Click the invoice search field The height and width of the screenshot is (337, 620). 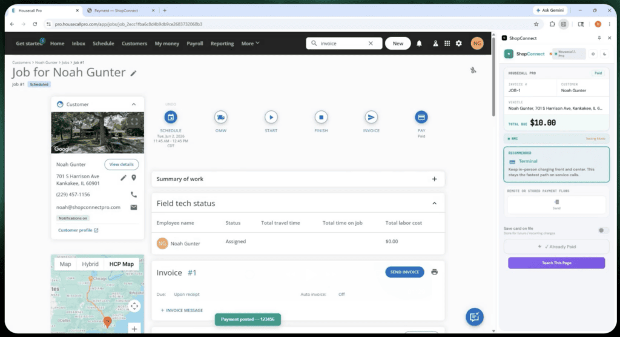coord(343,44)
